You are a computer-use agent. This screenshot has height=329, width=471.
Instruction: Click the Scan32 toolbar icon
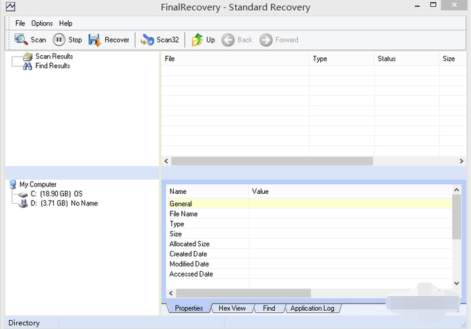click(x=147, y=40)
